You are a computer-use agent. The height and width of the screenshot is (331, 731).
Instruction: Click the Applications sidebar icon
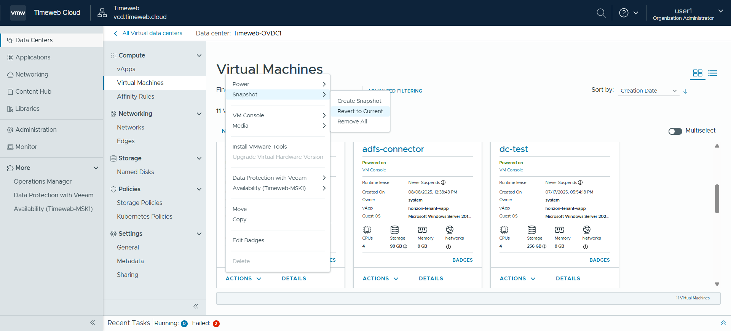click(x=10, y=58)
